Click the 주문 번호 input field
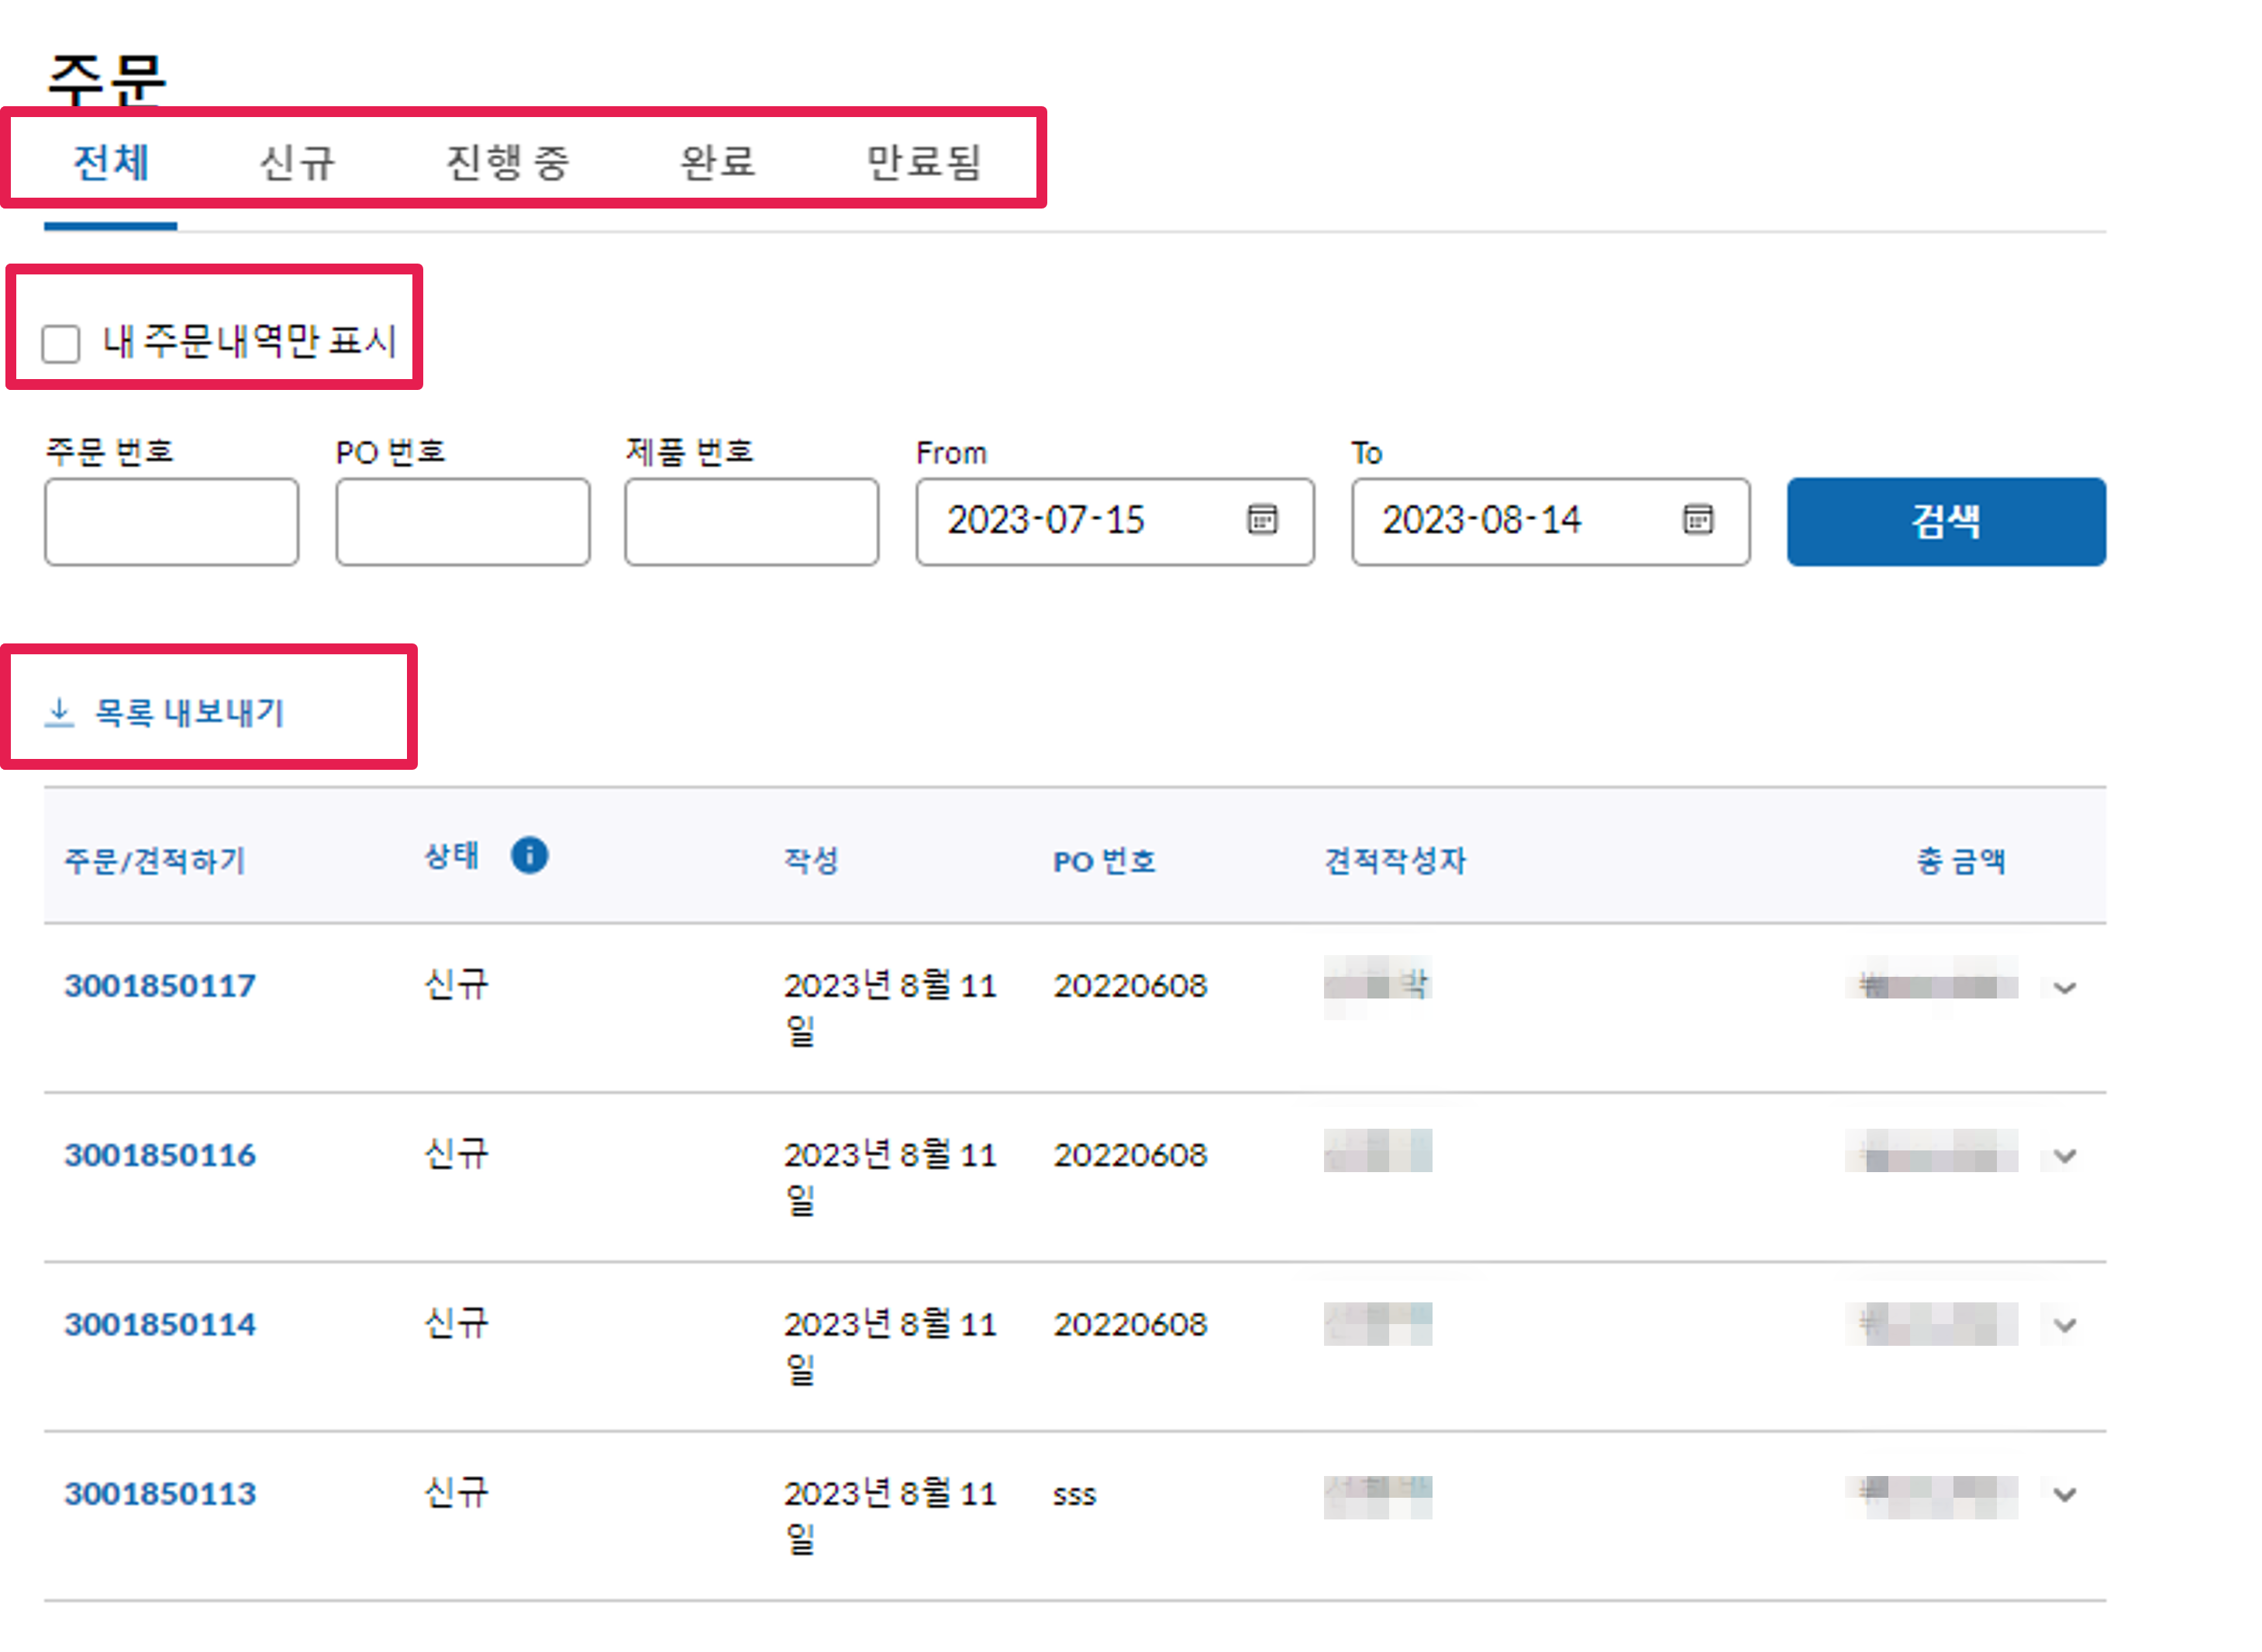The height and width of the screenshot is (1652, 2262). [171, 522]
